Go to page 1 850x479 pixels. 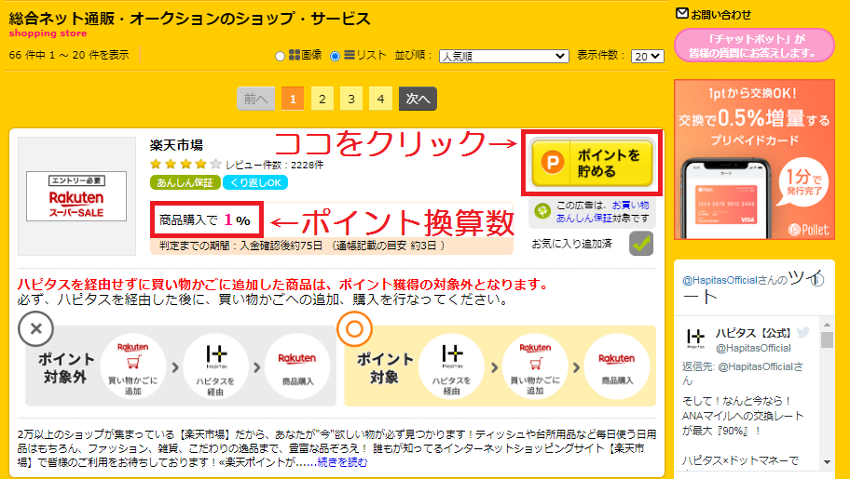pyautogui.click(x=293, y=99)
